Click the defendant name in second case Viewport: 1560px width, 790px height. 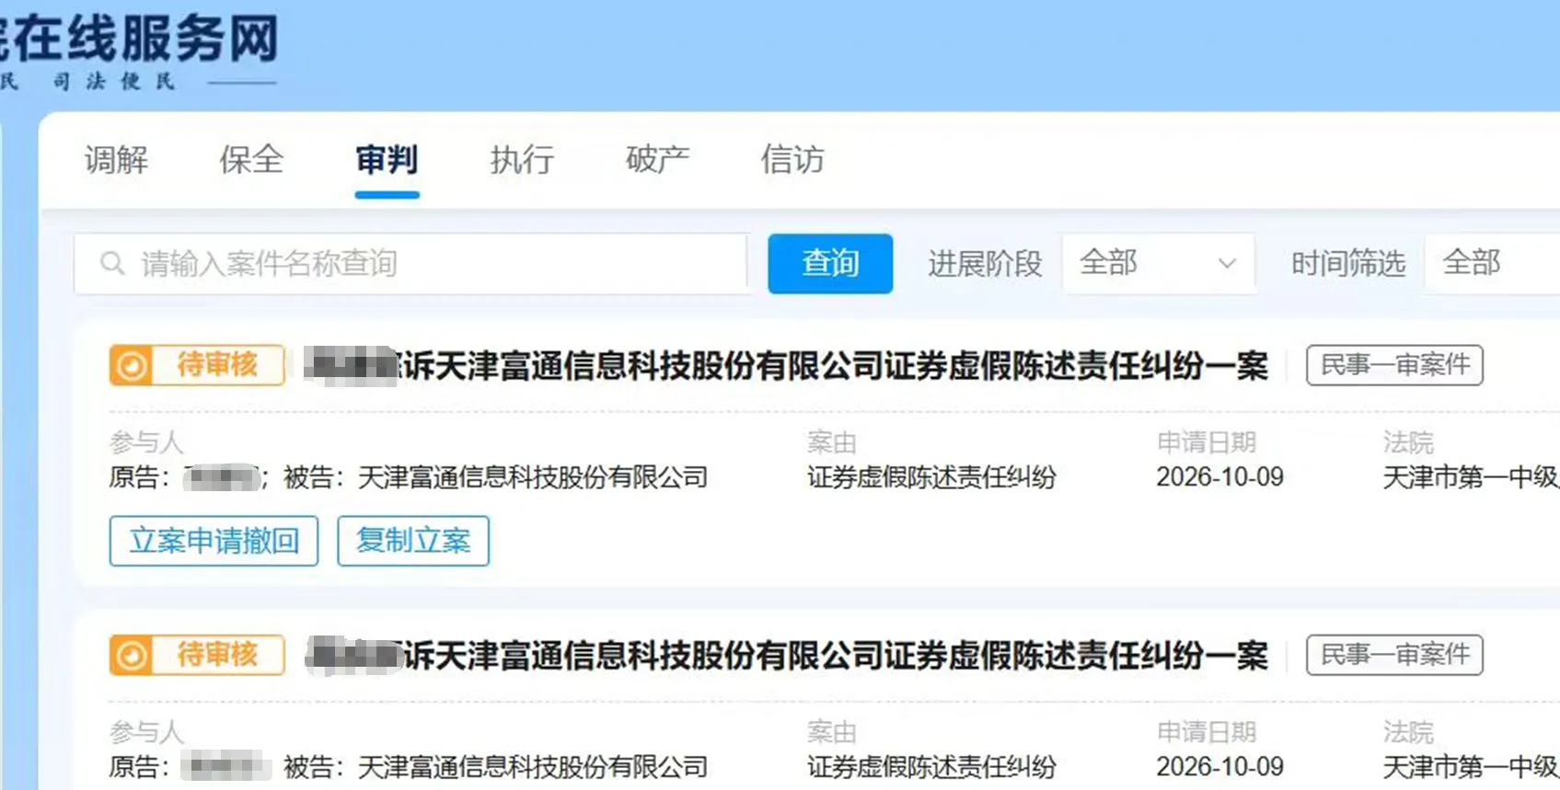[x=532, y=767]
